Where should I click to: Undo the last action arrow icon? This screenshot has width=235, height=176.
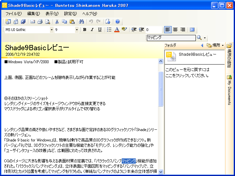click(91, 22)
